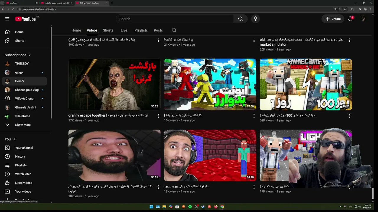Open the browser extensions puzzle icon
Image resolution: width=378 pixels, height=212 pixels.
point(352,9)
